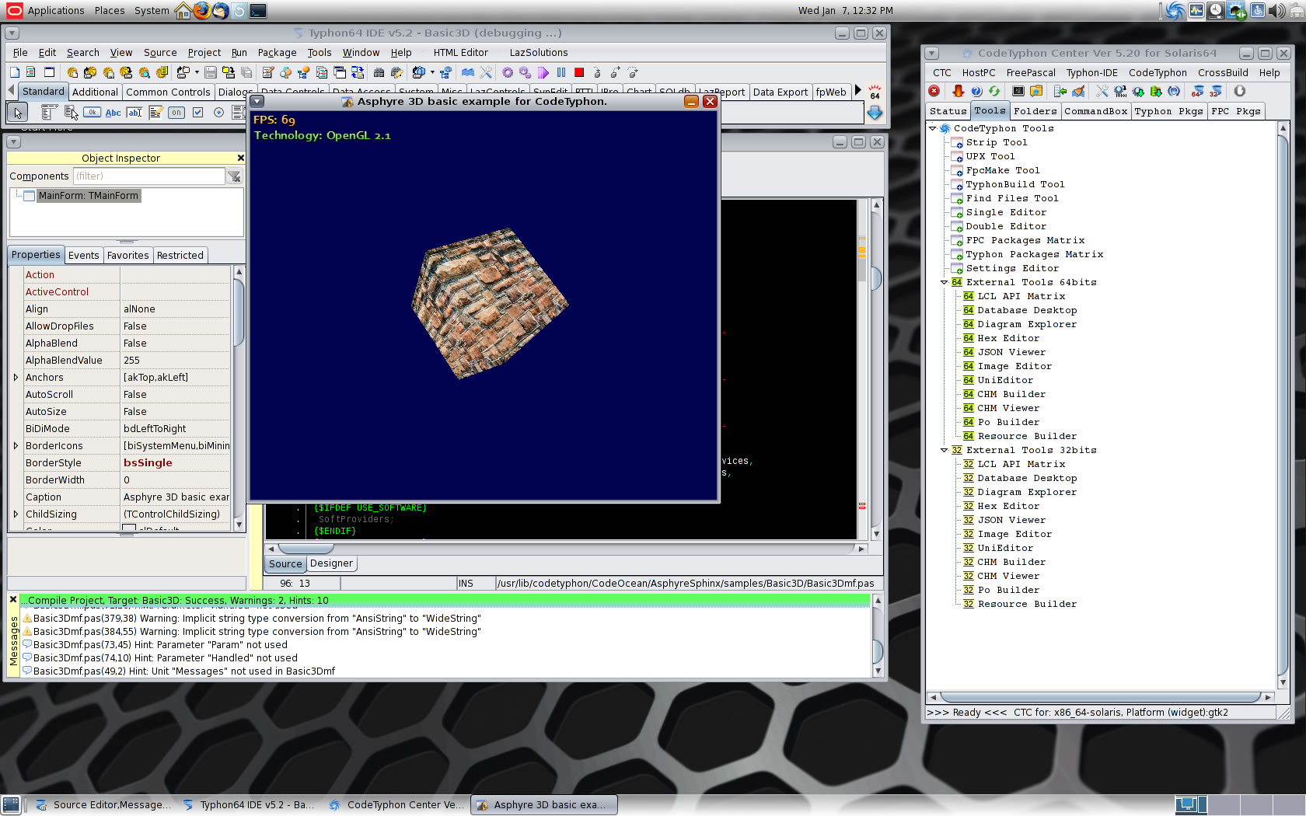Click the Components filter input field

point(148,176)
